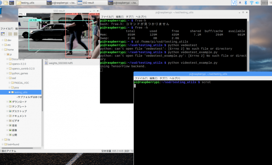Switch to SSD result taskbar window
272x165 pixels.
click(92, 3)
